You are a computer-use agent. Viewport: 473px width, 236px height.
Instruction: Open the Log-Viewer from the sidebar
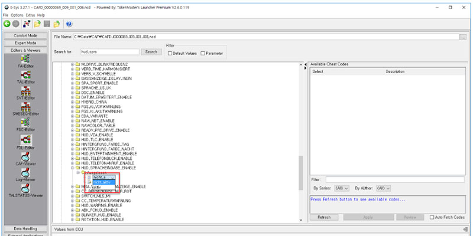tap(25, 175)
